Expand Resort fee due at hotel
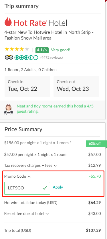 click(27, 213)
